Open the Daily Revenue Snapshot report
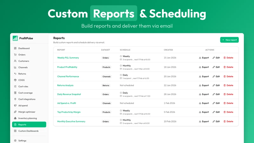 click(69, 94)
